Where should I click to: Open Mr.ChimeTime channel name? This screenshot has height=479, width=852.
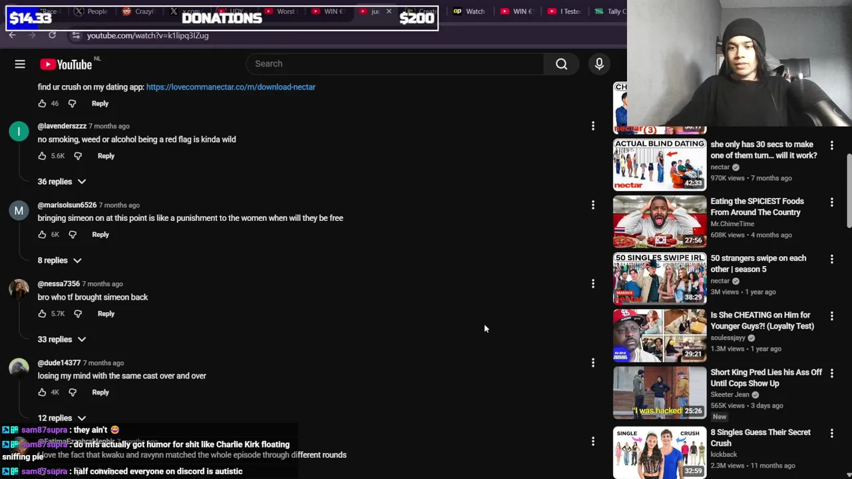click(x=732, y=224)
